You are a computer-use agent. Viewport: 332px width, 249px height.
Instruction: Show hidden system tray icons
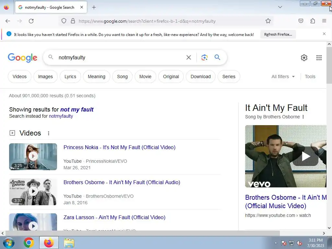(x=276, y=243)
